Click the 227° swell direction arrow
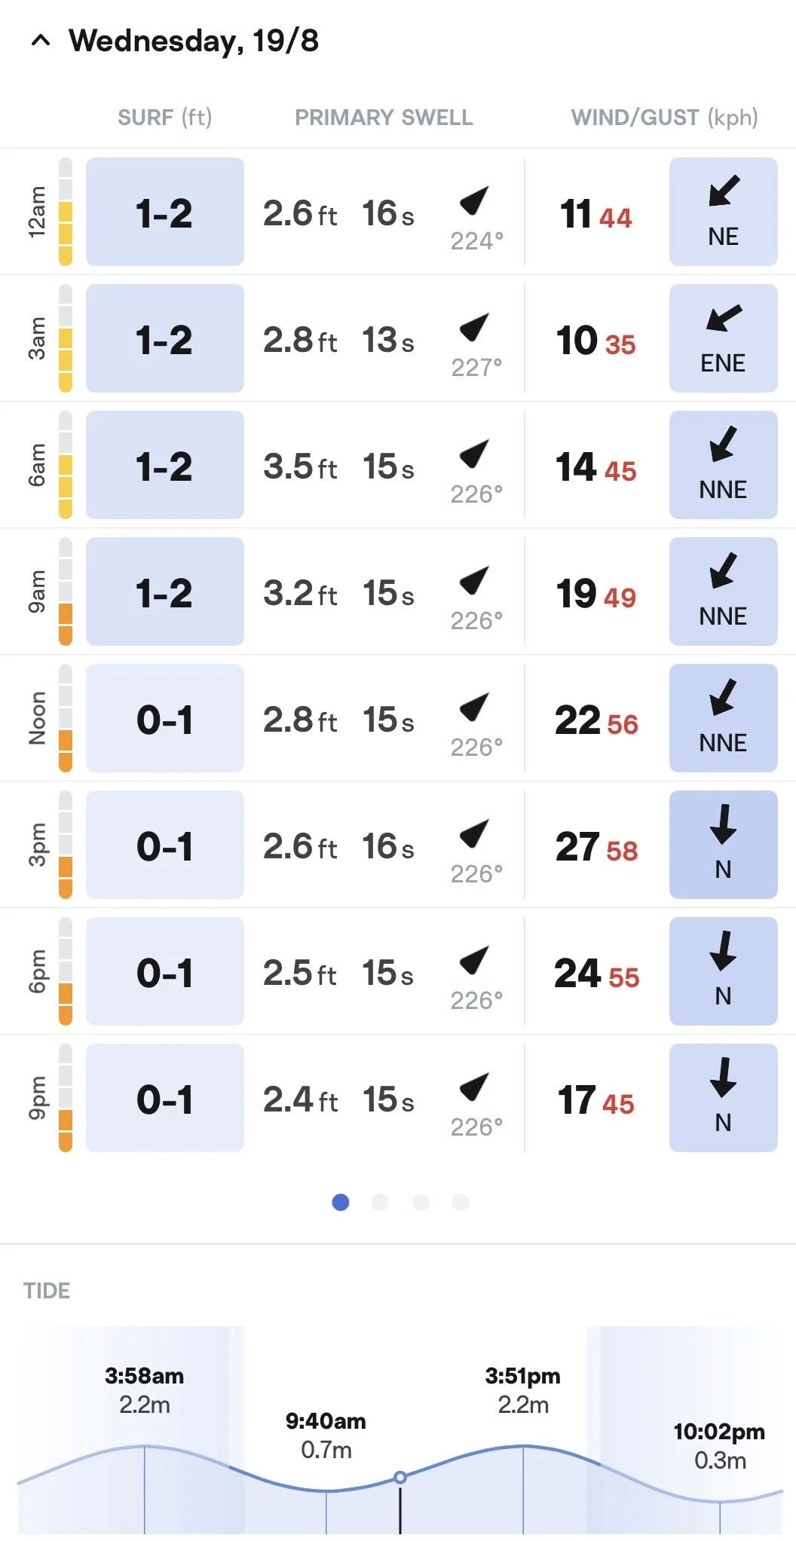Viewport: 796px width, 1541px height. pos(475,326)
